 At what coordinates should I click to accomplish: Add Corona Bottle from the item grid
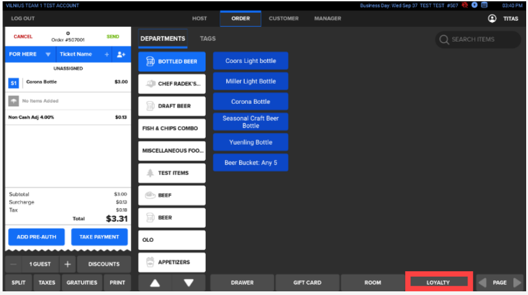pyautogui.click(x=250, y=101)
